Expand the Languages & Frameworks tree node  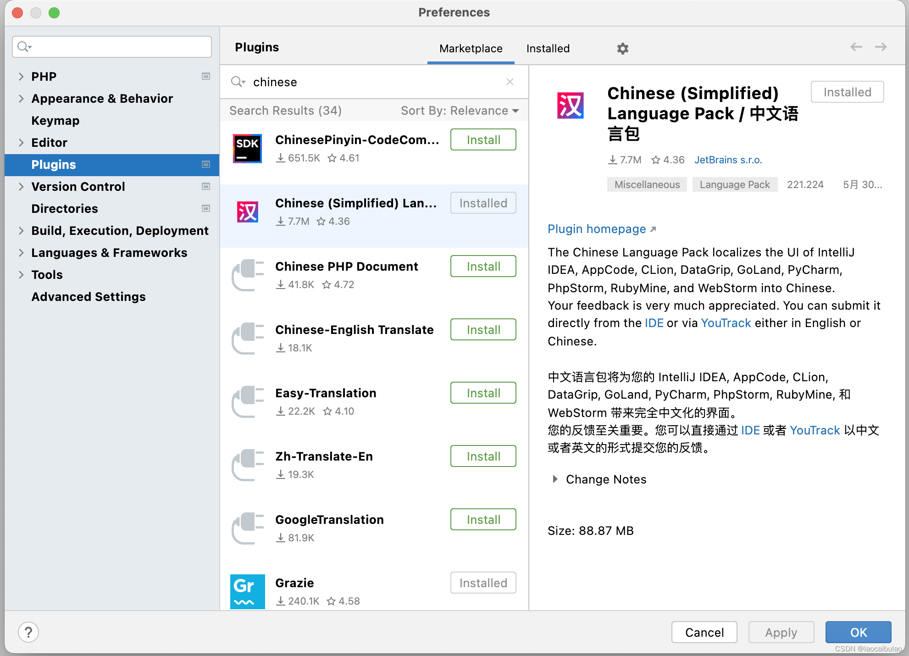(x=21, y=253)
